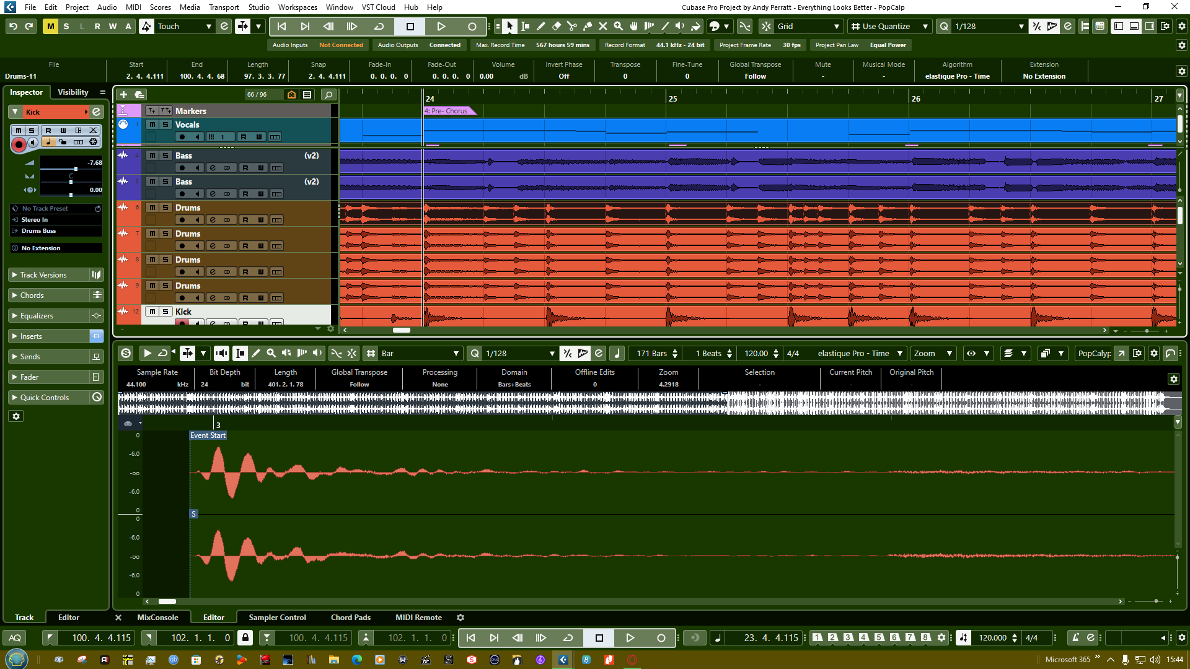Screen dimensions: 1190x669
Task: Select the Glue tool in toolbar
Action: [x=587, y=26]
